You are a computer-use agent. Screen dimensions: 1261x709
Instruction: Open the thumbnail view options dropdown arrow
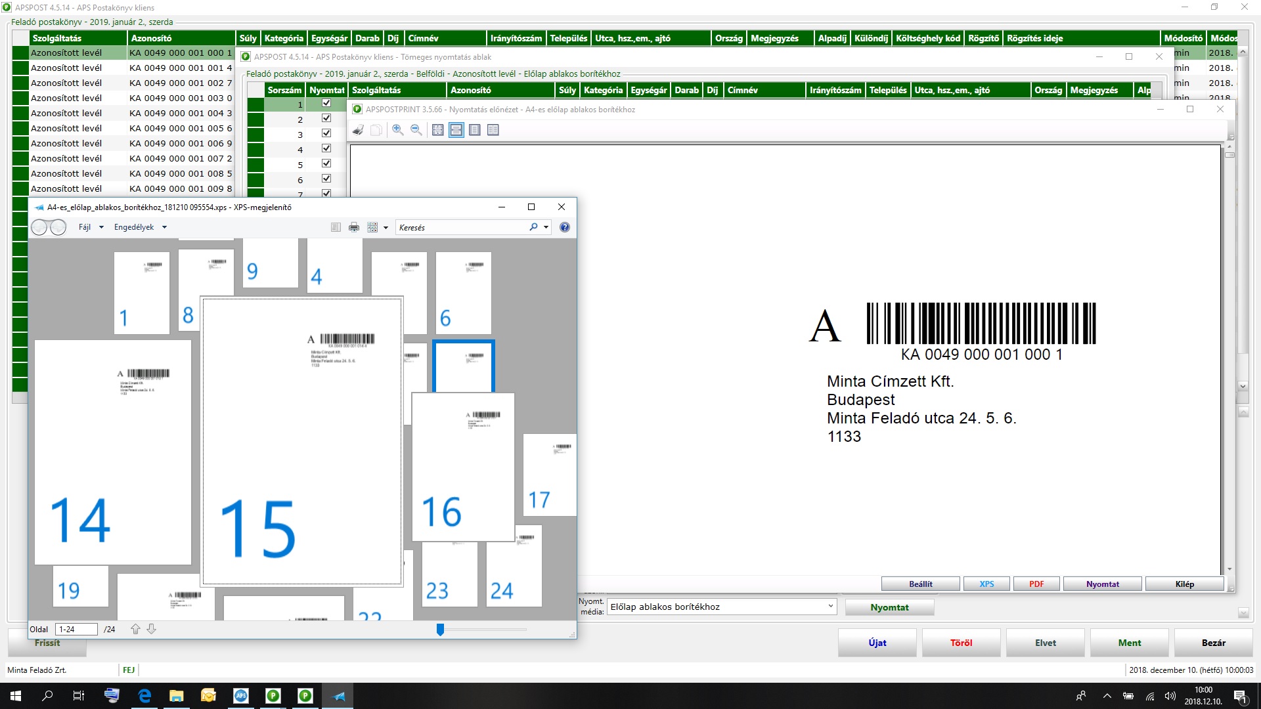386,228
